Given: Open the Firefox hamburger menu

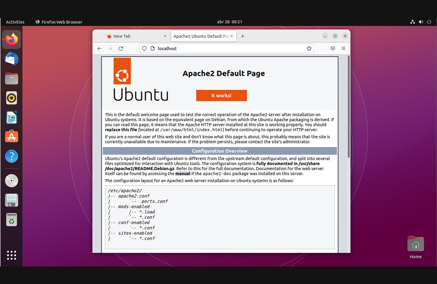Looking at the screenshot, I should pyautogui.click(x=343, y=48).
